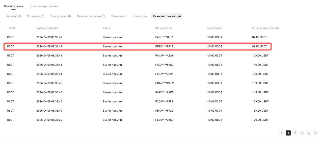The width and height of the screenshot is (323, 141).
Task: Click the Баланс страхования column header
Action: click(x=266, y=28)
